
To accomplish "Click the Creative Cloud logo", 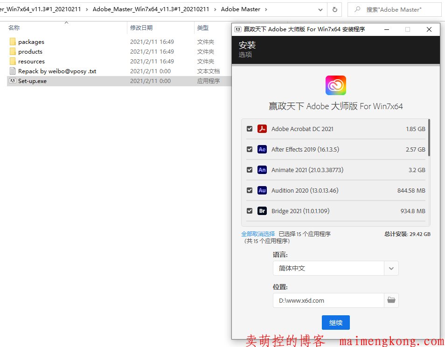I will (x=335, y=85).
